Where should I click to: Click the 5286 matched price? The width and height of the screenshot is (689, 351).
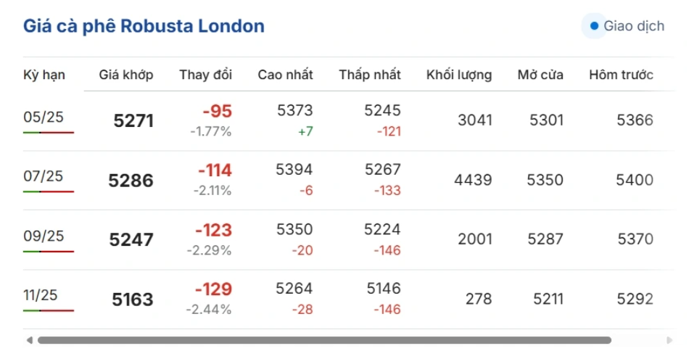pos(131,180)
